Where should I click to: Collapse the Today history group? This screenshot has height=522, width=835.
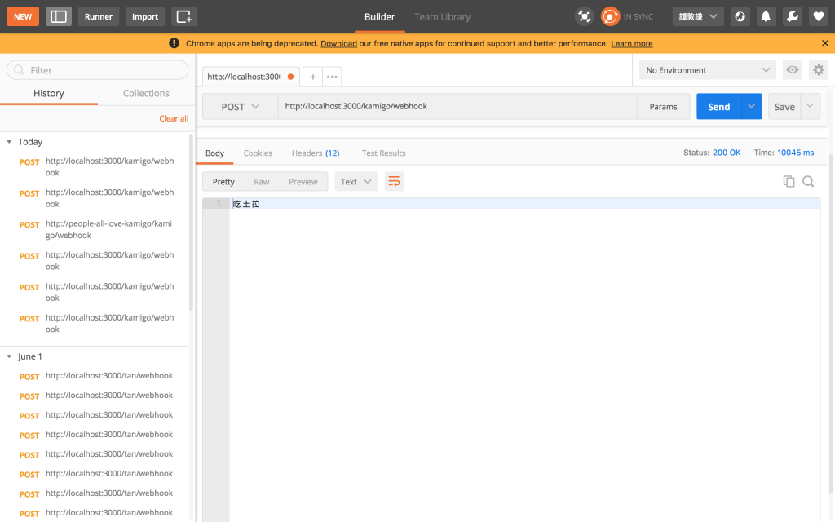pyautogui.click(x=9, y=142)
